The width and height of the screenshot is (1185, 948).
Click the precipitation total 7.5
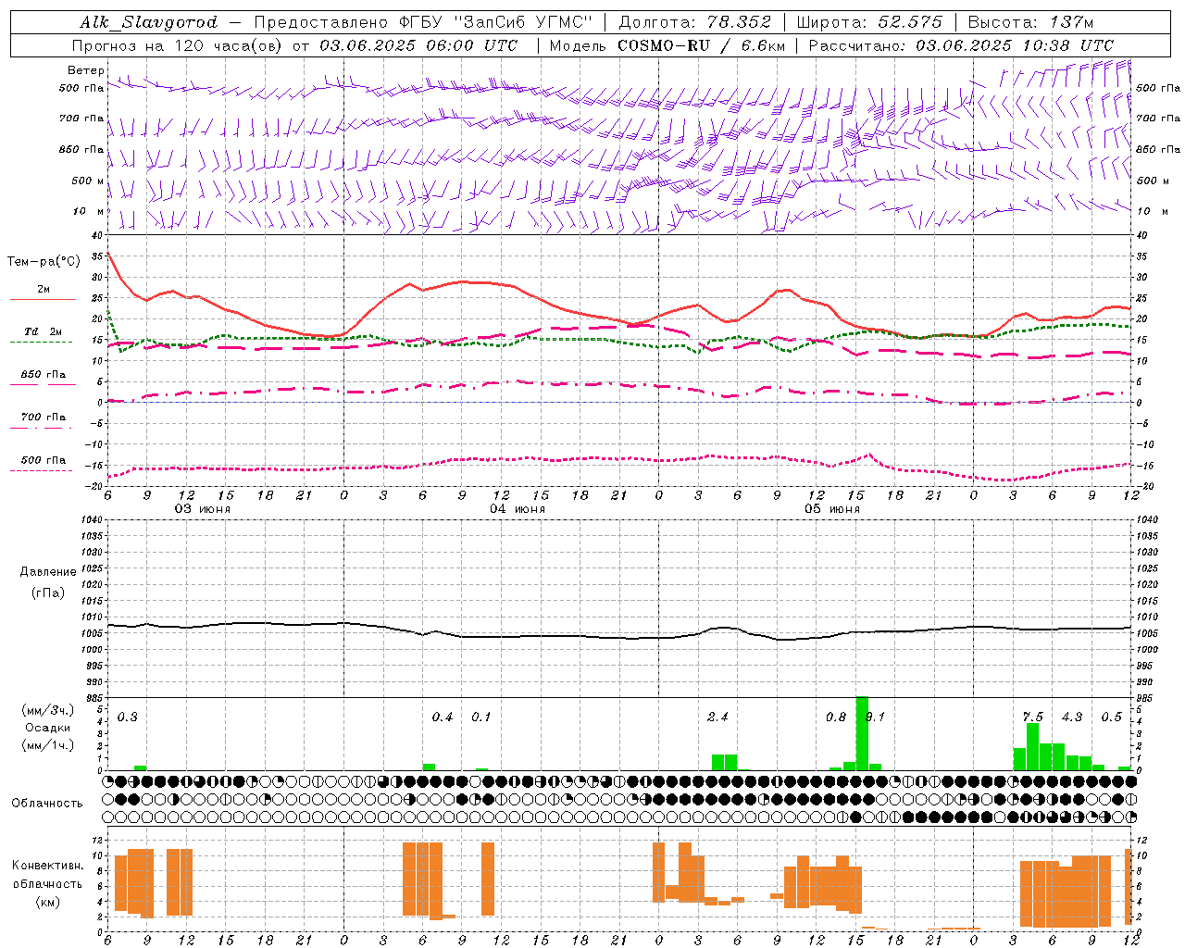click(x=1032, y=717)
